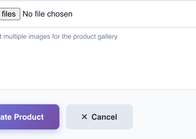
Task: Click the 'Cancel' text label
Action: pos(104,117)
